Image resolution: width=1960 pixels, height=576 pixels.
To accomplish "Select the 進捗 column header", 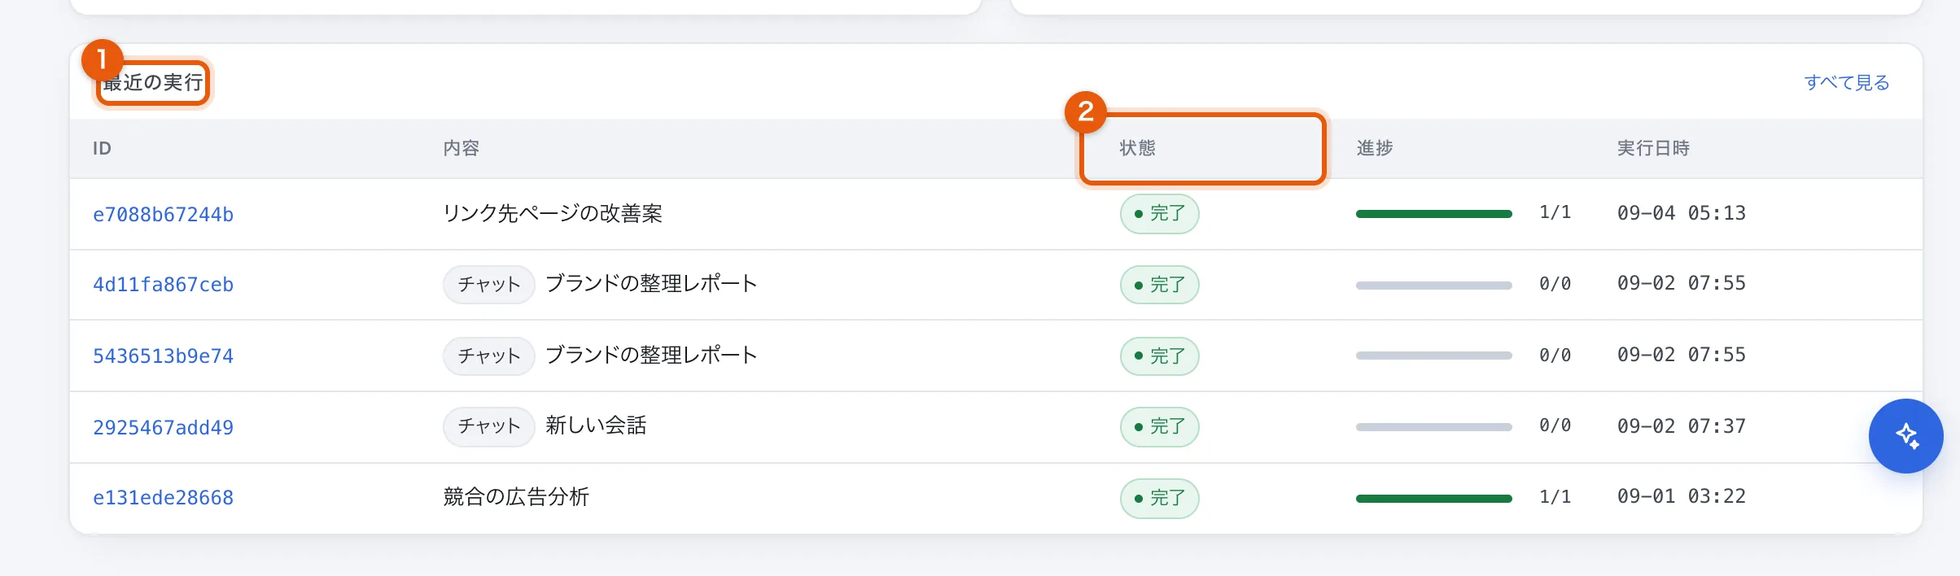I will [x=1375, y=148].
